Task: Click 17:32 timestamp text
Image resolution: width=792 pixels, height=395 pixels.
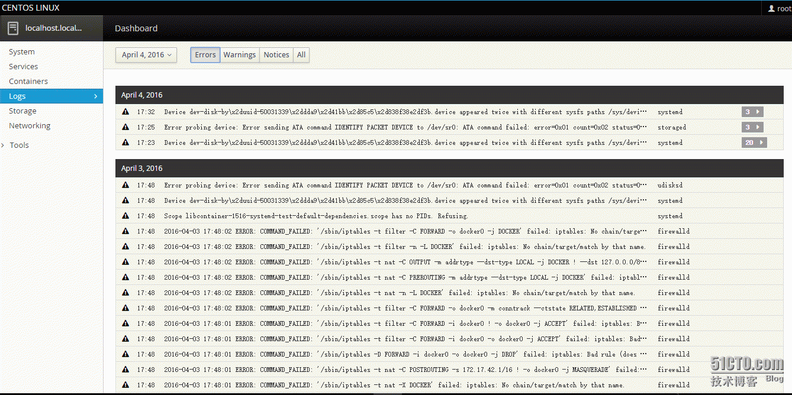Action: (146, 112)
